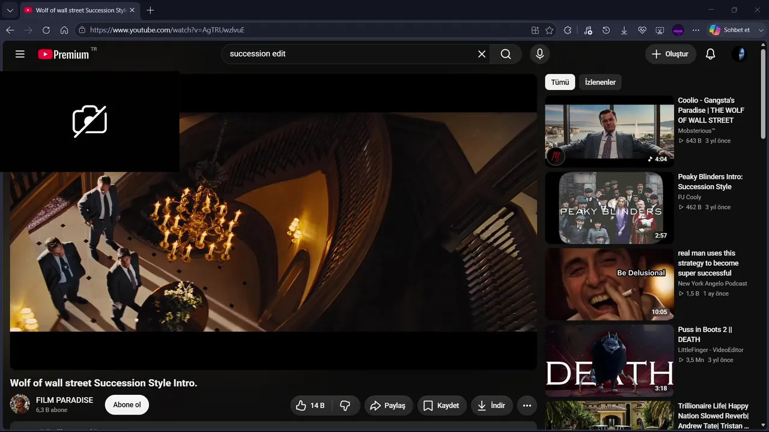Open Mobsterious™ channel name

[697, 131]
